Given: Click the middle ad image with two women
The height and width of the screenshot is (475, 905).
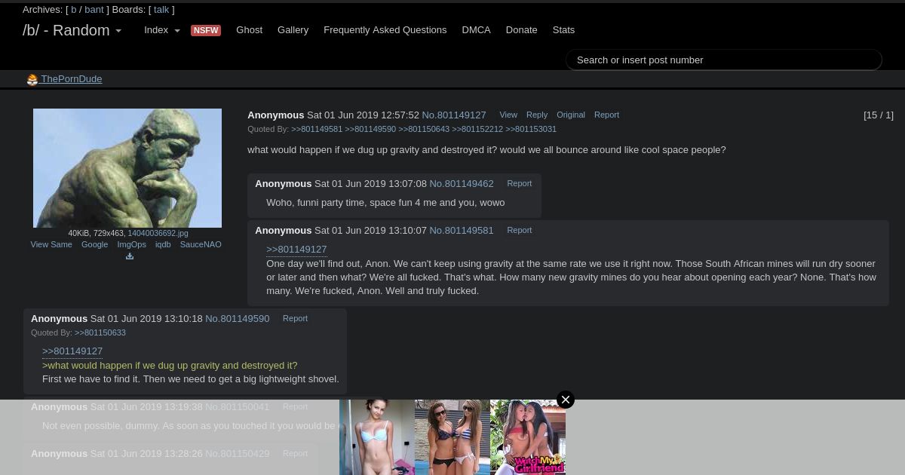Looking at the screenshot, I should [x=452, y=437].
